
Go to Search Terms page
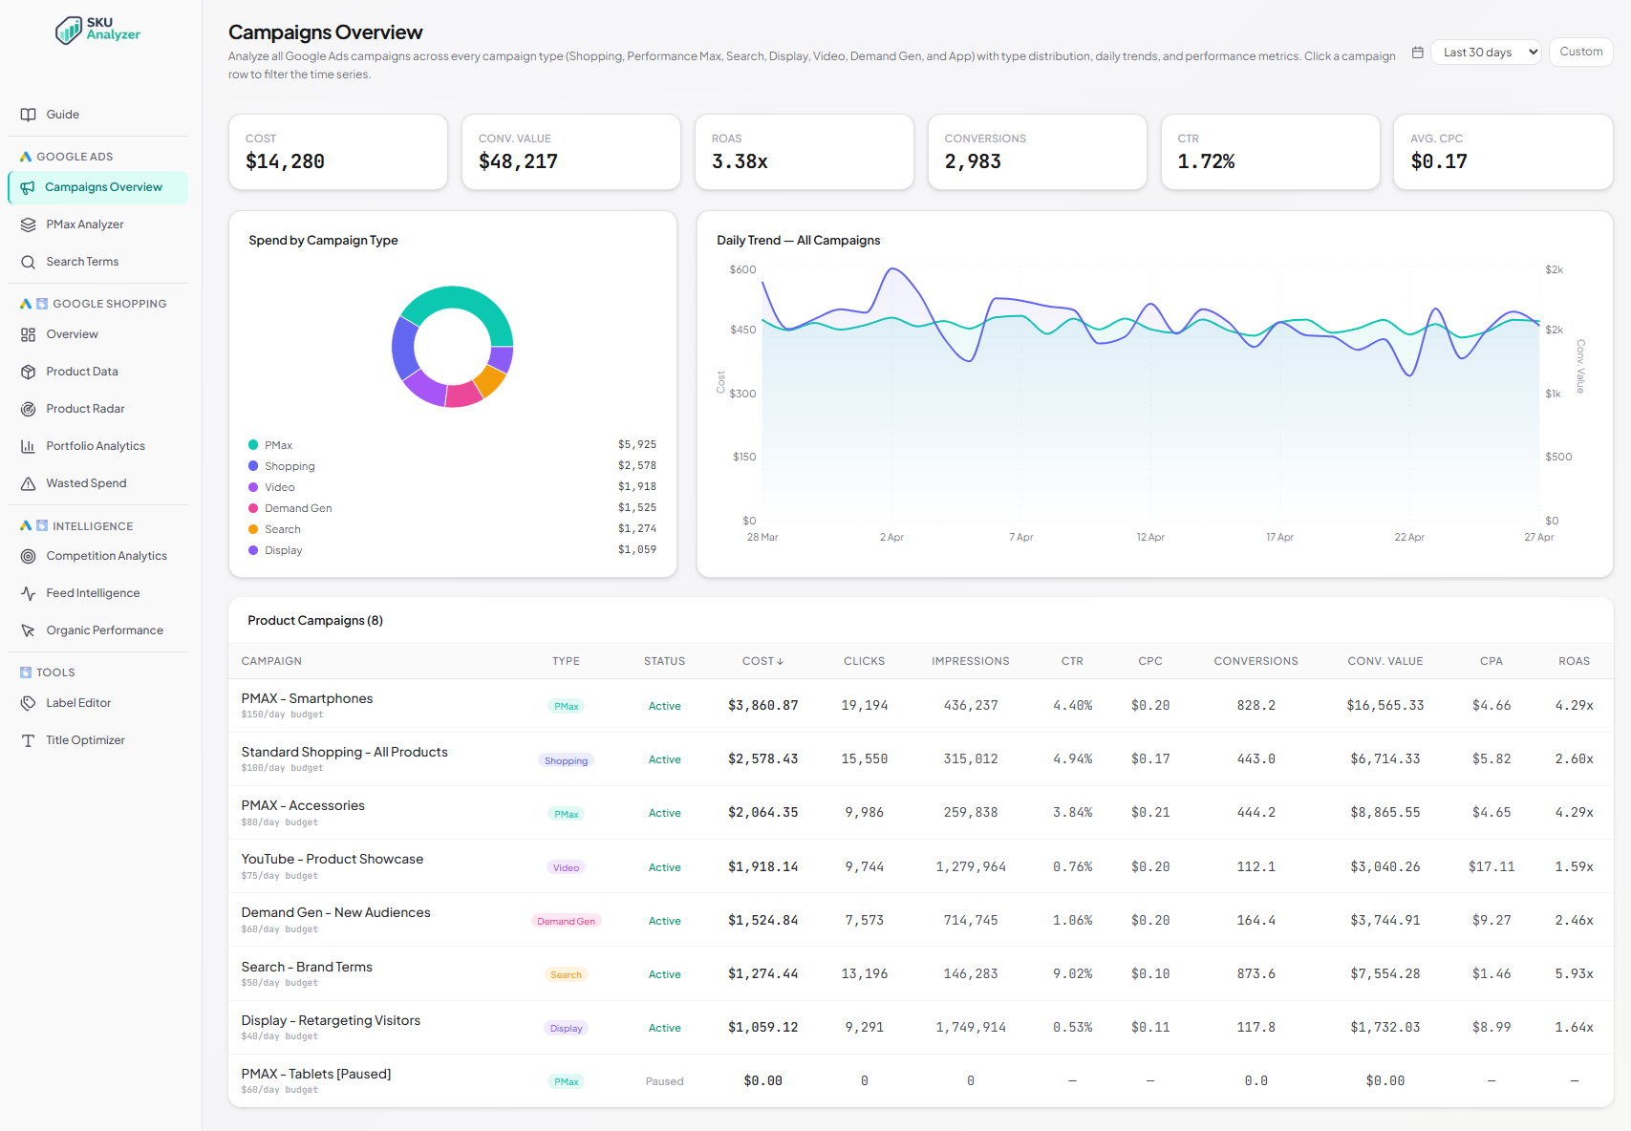97,262
